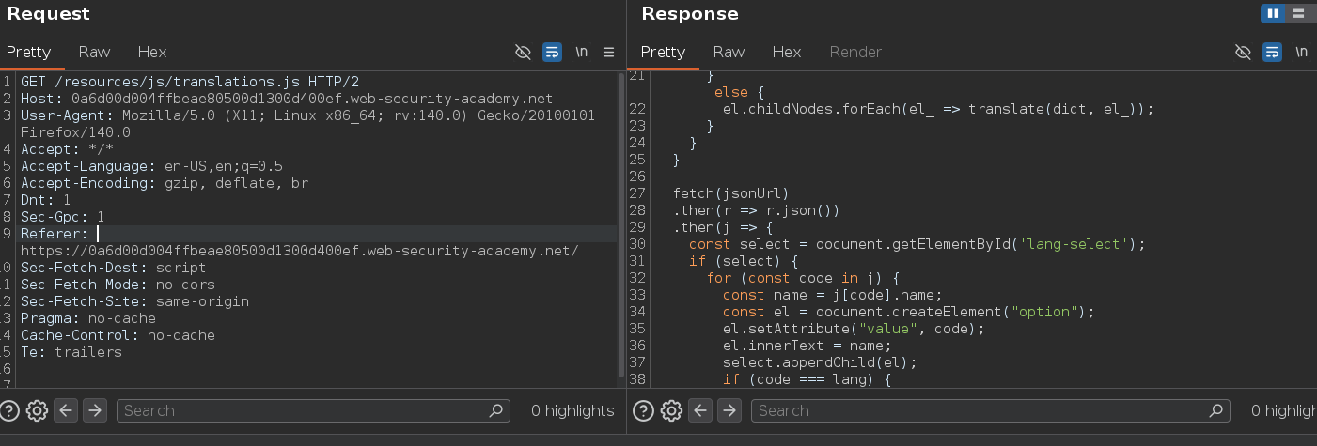1317x446 pixels.
Task: Switch Response view to Hex tab
Action: pyautogui.click(x=787, y=52)
